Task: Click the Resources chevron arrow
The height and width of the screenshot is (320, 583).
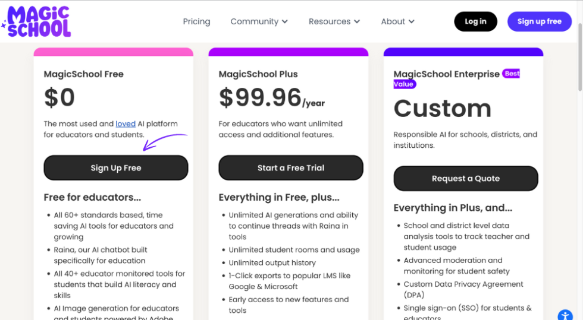Action: pyautogui.click(x=357, y=22)
